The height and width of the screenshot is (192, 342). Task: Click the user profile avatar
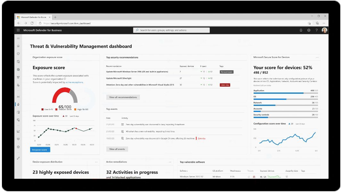tap(324, 30)
